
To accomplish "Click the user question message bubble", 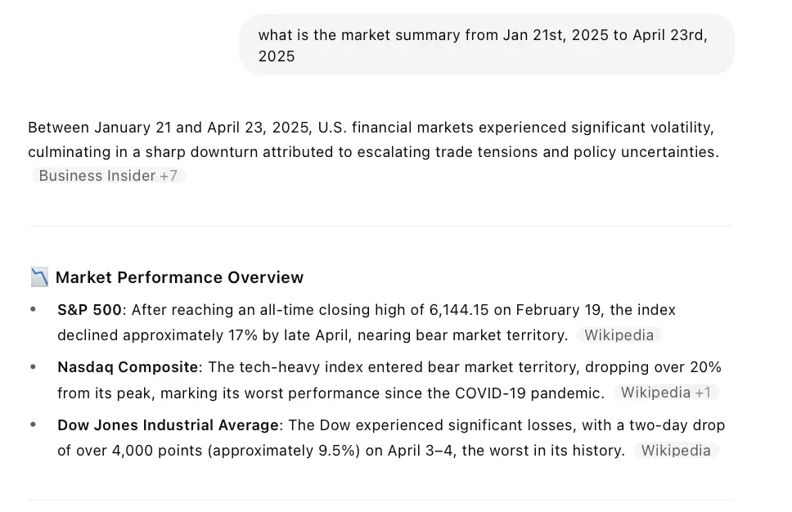I will tap(486, 45).
